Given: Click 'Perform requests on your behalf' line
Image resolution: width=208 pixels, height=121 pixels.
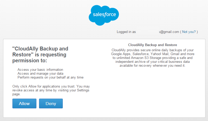Looking at the screenshot, I should [51, 77].
